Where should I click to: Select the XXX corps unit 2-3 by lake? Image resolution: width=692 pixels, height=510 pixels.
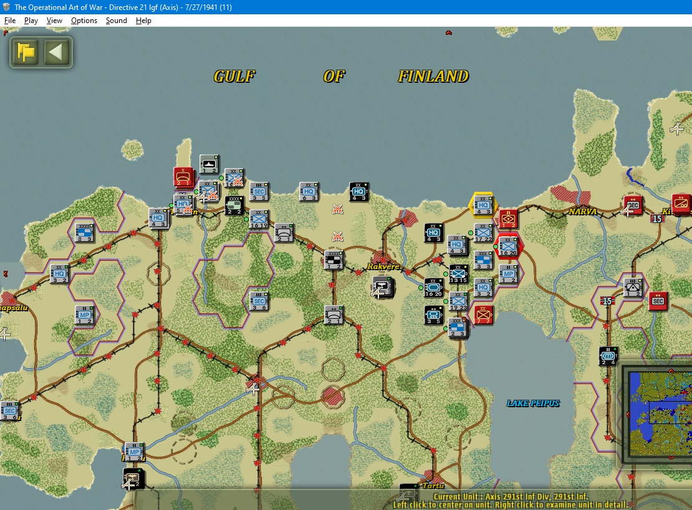[x=459, y=328]
